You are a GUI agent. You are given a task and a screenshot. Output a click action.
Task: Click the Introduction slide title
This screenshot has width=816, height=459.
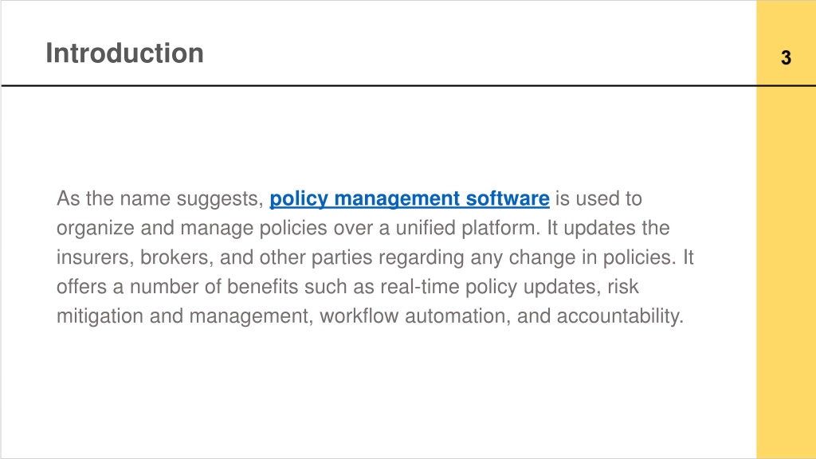point(124,53)
